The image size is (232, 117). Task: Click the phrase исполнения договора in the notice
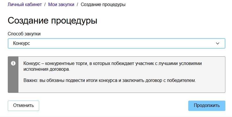coord(46,69)
